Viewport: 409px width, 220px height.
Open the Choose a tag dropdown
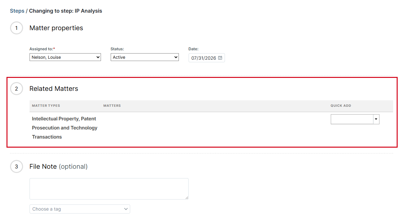[x=80, y=209]
